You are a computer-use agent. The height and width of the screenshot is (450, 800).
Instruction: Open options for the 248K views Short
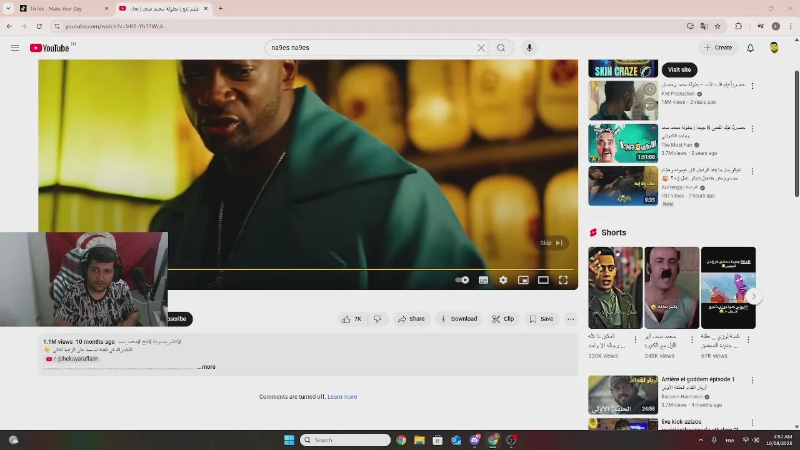[692, 339]
